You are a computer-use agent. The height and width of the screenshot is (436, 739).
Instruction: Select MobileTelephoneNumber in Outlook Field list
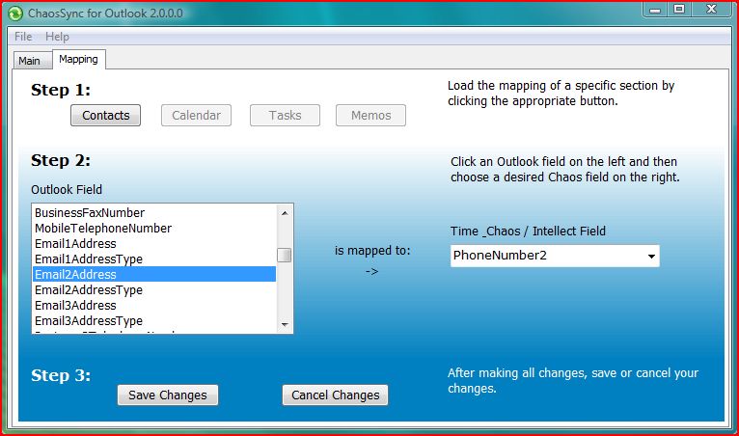click(154, 229)
